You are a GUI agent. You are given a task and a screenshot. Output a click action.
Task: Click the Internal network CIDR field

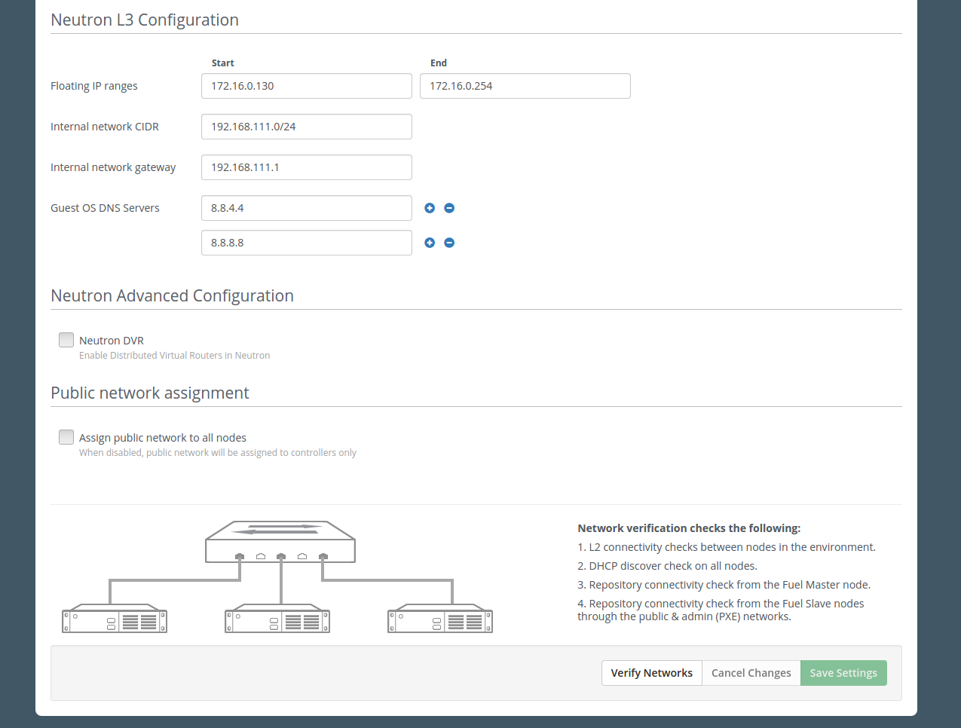(x=306, y=127)
